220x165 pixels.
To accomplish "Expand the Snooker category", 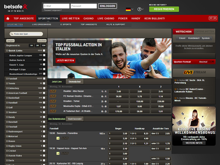I will click(7, 112).
